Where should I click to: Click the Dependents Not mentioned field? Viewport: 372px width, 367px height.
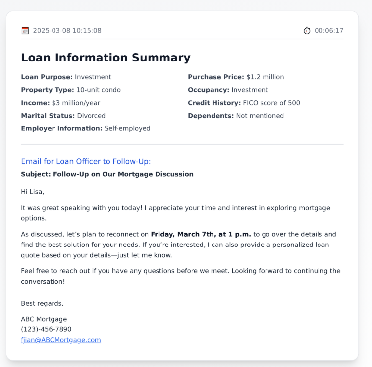(x=236, y=116)
